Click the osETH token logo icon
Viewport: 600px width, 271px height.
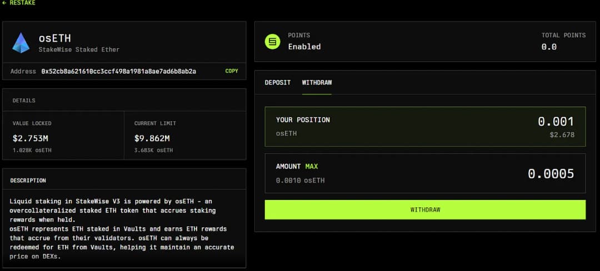point(21,43)
